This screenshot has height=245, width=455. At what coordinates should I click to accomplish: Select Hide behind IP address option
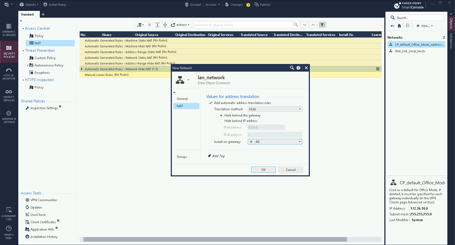tap(221, 121)
